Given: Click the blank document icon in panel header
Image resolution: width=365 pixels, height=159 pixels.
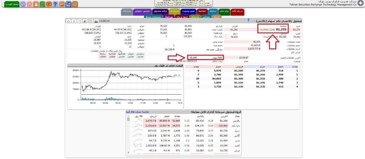Looking at the screenshot, I should pos(74,21).
